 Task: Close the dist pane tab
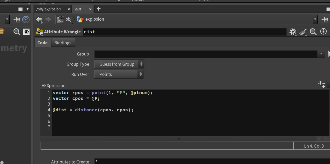tap(90, 9)
